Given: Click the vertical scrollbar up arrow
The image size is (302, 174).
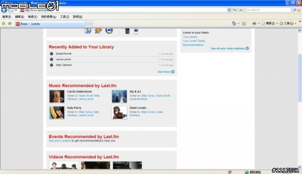Looking at the screenshot, I should 300,30.
